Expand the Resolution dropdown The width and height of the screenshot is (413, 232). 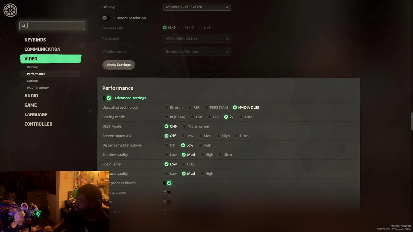(197, 39)
